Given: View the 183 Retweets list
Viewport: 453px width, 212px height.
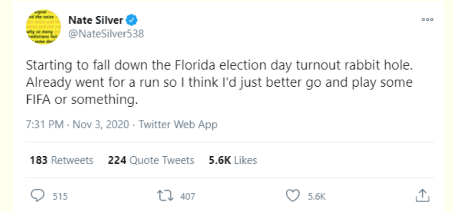Looking at the screenshot, I should click(x=62, y=160).
